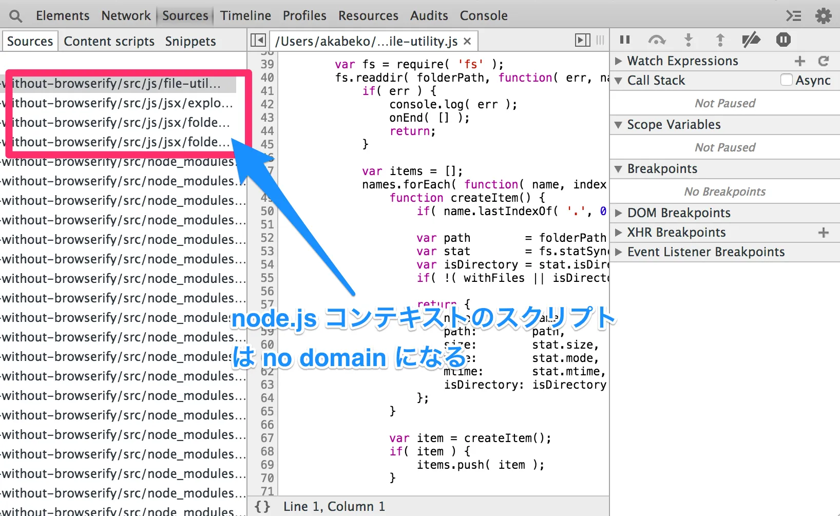This screenshot has height=516, width=840.
Task: Refresh Watch Expressions
Action: [824, 61]
